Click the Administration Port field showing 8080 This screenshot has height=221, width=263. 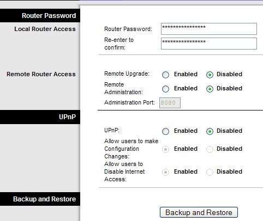(170, 103)
